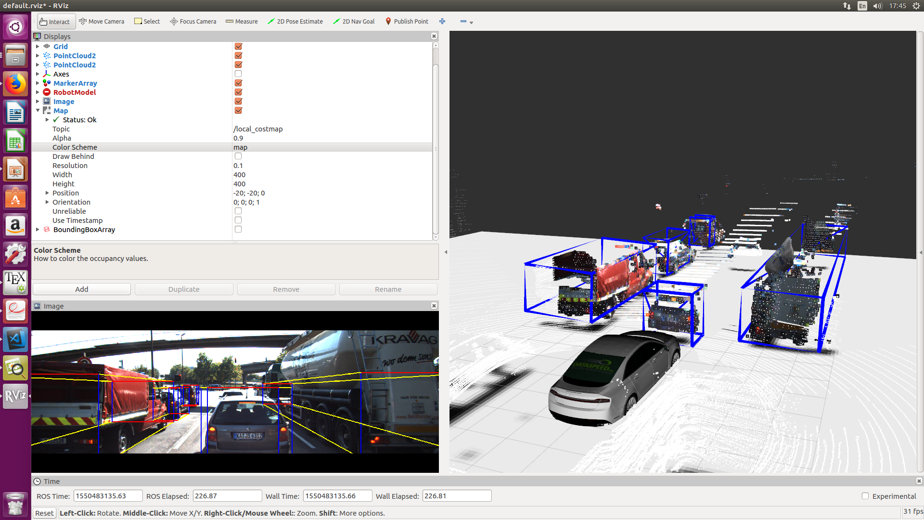Screen dimensions: 924x520
Task: Activate the Publish Point tool
Action: tap(407, 21)
